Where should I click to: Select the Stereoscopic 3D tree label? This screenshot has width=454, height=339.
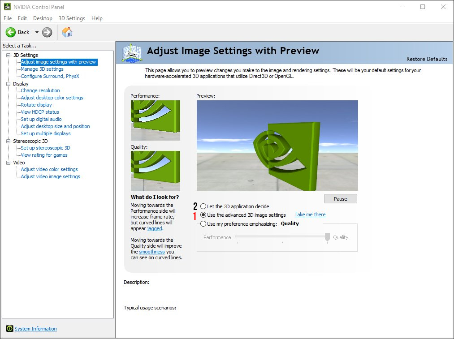pos(30,141)
